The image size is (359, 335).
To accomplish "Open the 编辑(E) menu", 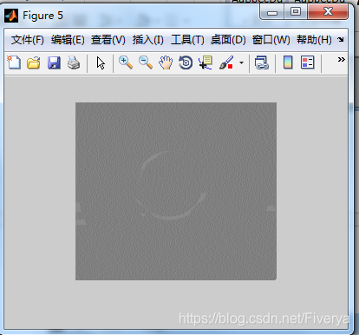I will (68, 40).
